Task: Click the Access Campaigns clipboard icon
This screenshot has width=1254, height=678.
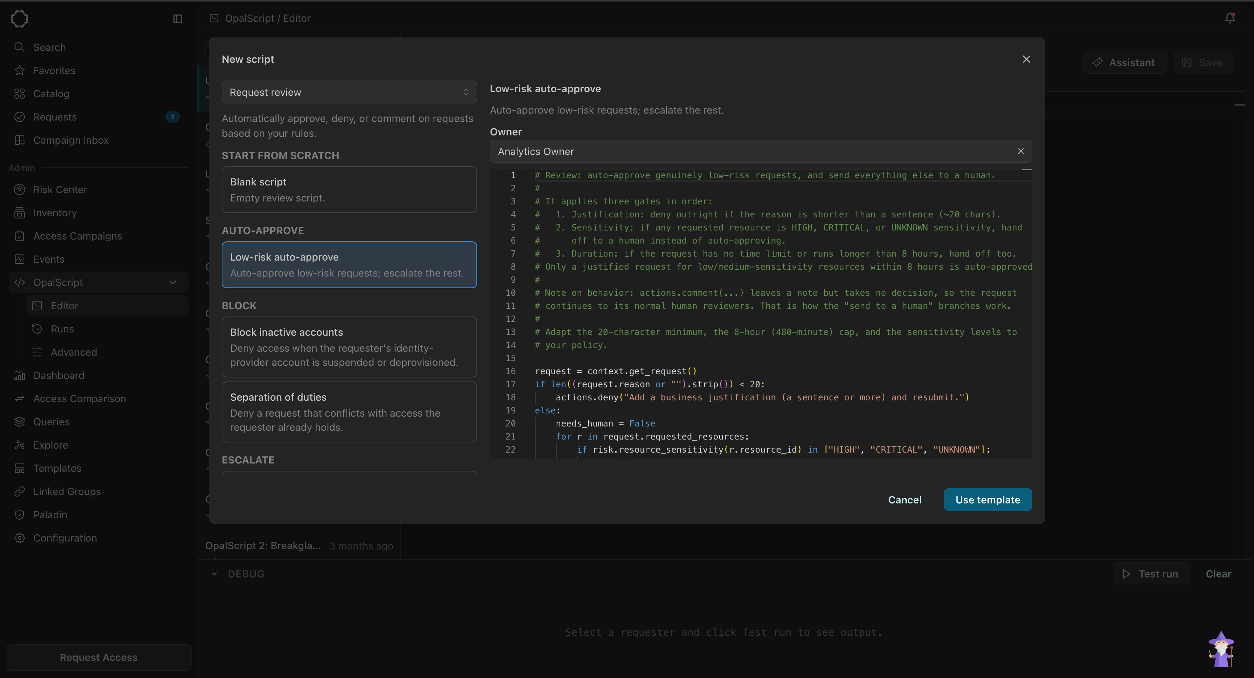Action: 20,236
